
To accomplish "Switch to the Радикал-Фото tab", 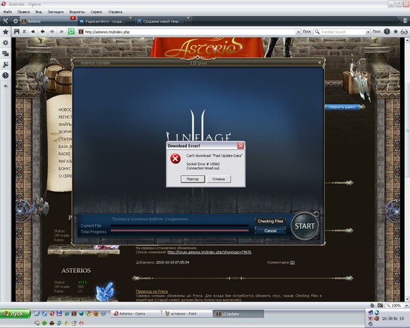I will tap(106, 21).
